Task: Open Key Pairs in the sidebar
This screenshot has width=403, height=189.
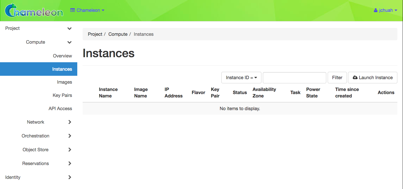Action: pos(62,95)
